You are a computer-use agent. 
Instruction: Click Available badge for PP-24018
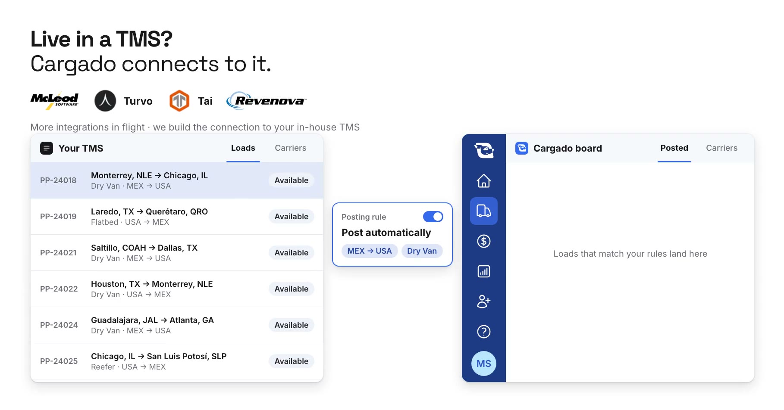point(292,180)
